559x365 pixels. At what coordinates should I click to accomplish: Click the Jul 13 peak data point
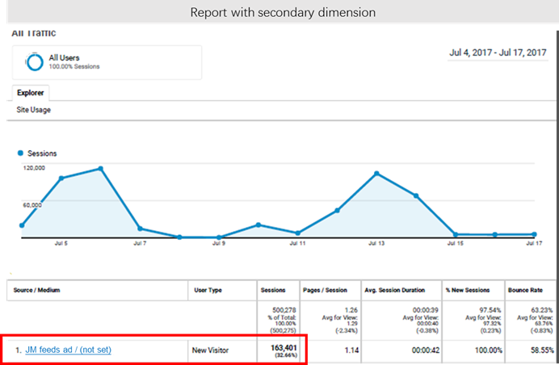tap(376, 174)
